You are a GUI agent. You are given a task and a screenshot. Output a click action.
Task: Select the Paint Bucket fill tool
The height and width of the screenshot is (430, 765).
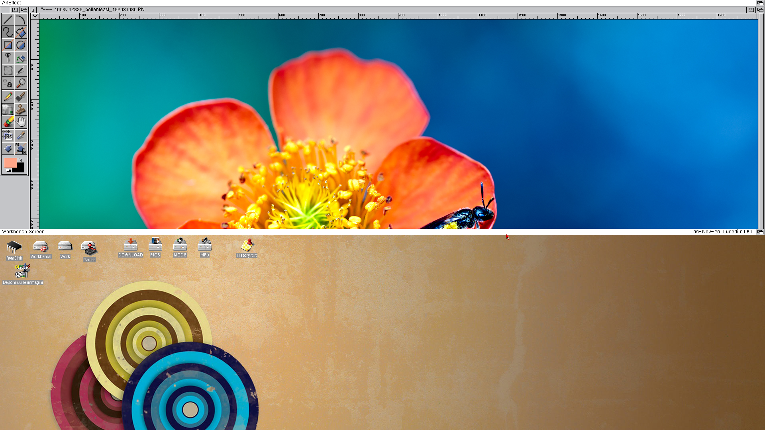click(21, 58)
